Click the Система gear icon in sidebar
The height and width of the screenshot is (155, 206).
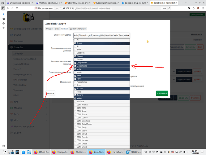11,41
